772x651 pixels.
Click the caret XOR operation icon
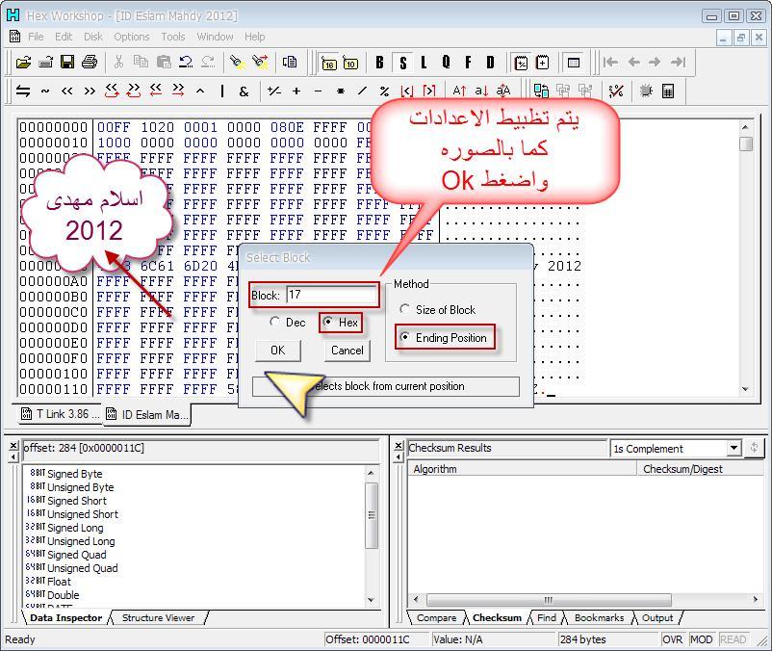click(x=200, y=91)
